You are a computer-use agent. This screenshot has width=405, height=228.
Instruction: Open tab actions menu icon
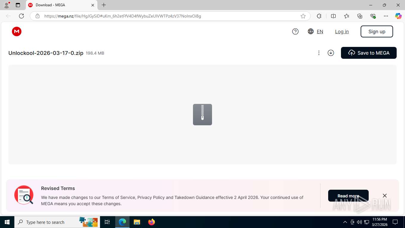point(18,5)
